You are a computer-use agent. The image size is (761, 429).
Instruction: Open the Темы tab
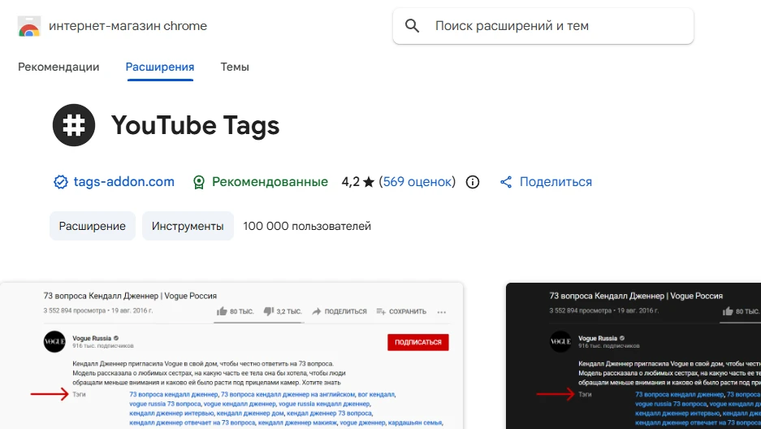pos(235,67)
